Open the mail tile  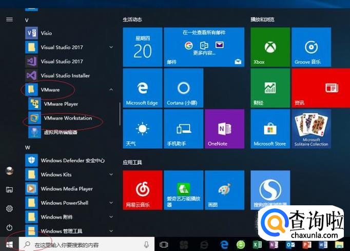click(x=204, y=47)
